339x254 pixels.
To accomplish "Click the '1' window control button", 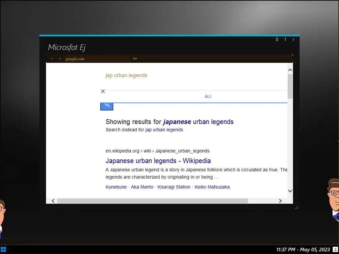I will pos(285,40).
